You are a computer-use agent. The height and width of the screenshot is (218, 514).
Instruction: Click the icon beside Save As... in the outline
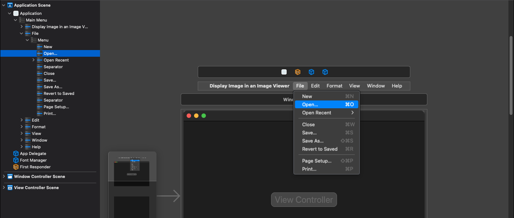point(40,87)
